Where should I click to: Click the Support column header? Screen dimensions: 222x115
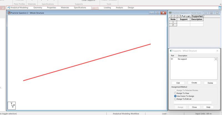[x=184, y=19]
